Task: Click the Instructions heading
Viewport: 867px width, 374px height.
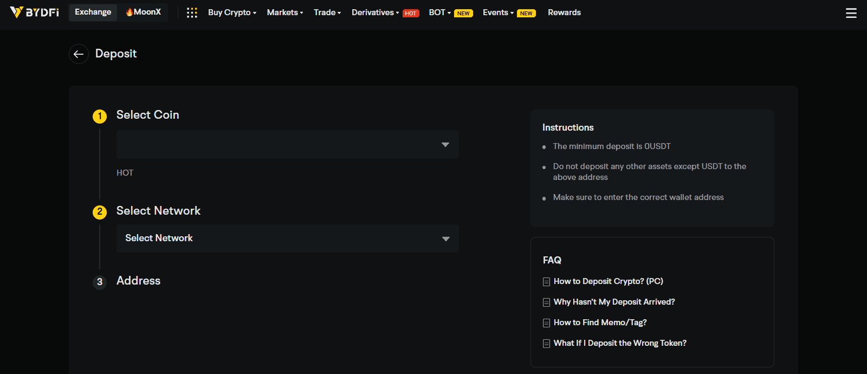Action: tap(568, 127)
